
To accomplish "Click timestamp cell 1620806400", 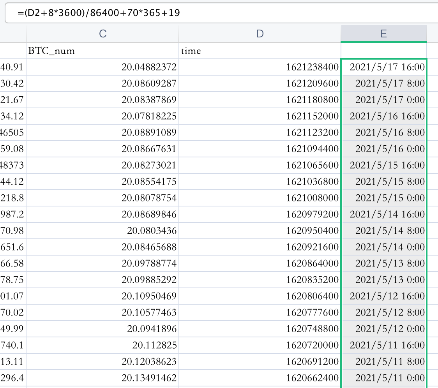I will click(x=260, y=296).
